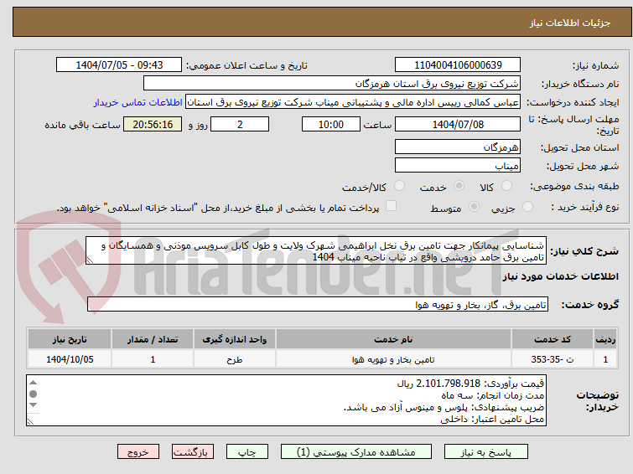
Task: Select the خدمت radio button
Action: [459, 186]
